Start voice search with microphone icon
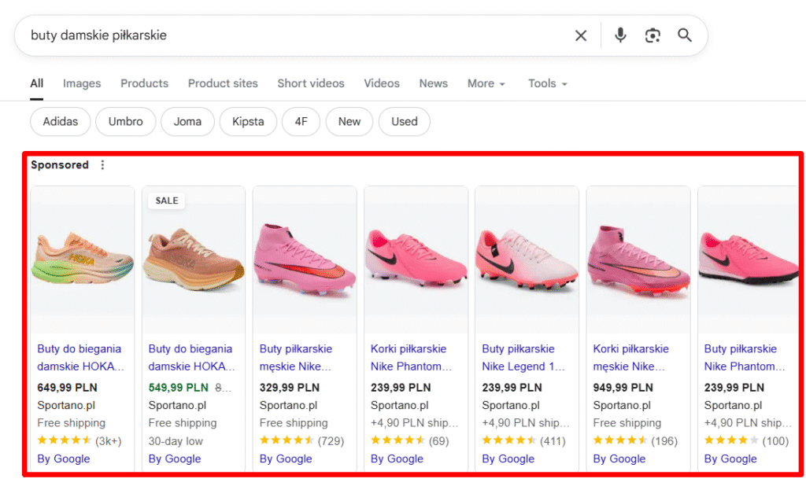 click(620, 35)
